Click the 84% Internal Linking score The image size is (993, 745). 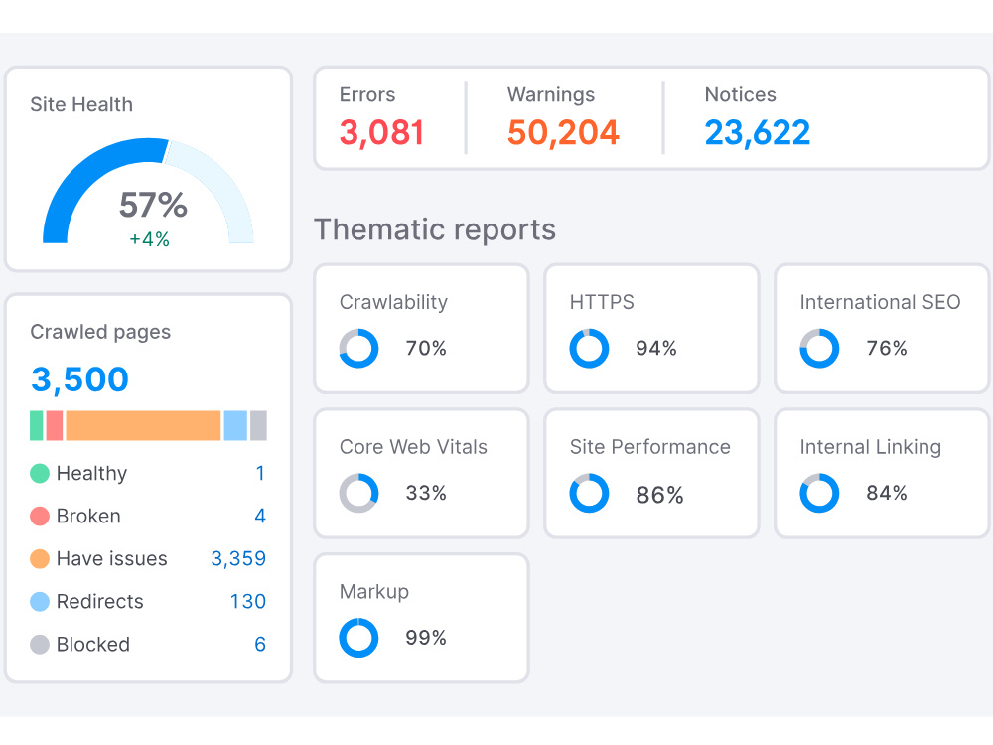pyautogui.click(x=887, y=493)
